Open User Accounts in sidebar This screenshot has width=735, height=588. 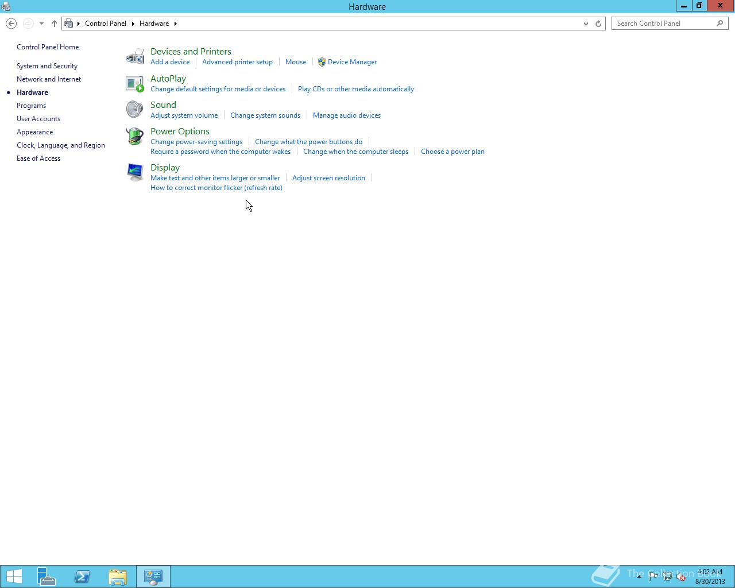coord(38,119)
